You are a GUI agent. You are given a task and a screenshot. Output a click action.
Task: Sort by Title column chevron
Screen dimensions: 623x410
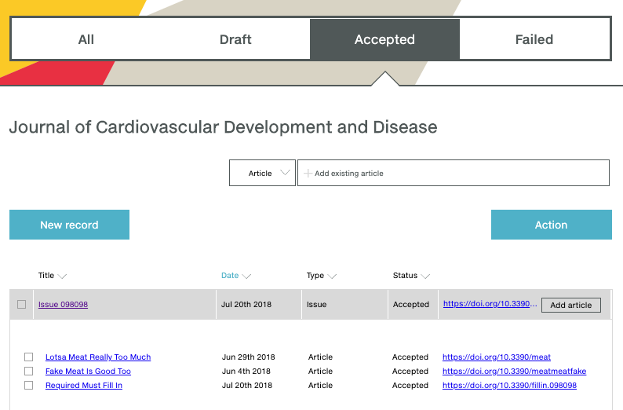point(63,276)
